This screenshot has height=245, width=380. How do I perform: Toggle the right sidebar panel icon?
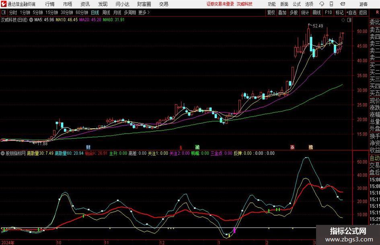(349, 20)
